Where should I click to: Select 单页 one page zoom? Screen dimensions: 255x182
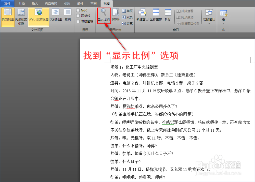(127, 11)
